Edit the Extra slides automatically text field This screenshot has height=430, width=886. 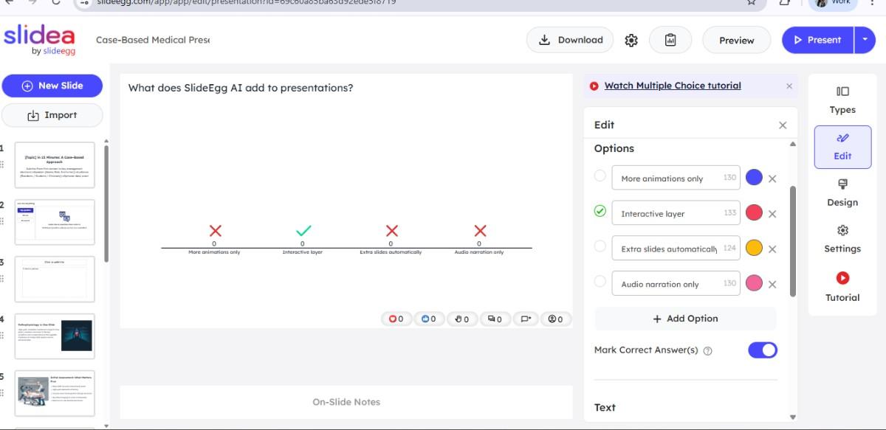click(x=676, y=249)
